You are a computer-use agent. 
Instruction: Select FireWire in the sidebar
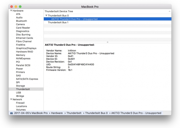tap(20, 45)
